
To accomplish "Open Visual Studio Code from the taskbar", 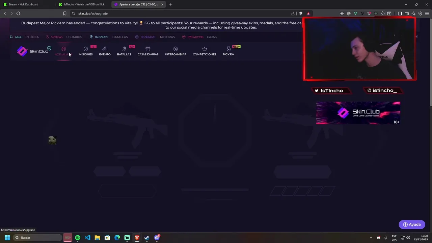I will pyautogui.click(x=87, y=238).
